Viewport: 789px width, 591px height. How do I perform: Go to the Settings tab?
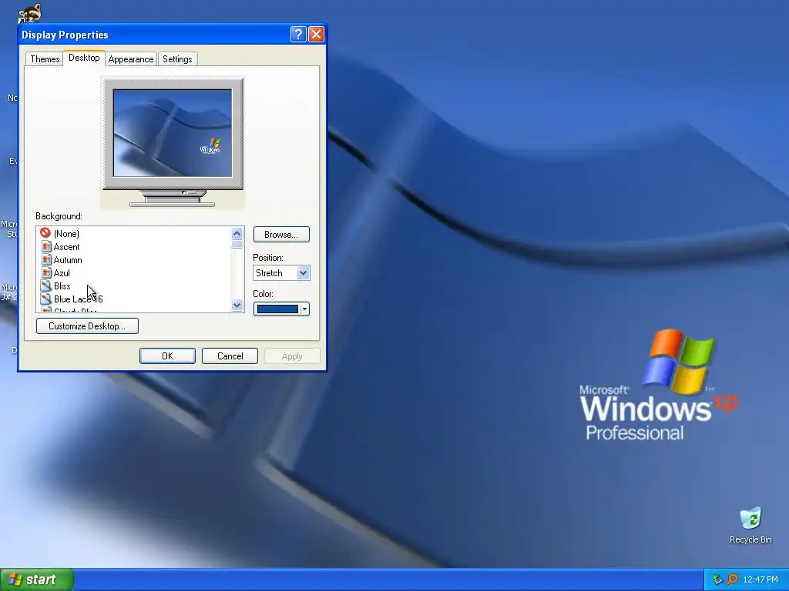(x=177, y=58)
